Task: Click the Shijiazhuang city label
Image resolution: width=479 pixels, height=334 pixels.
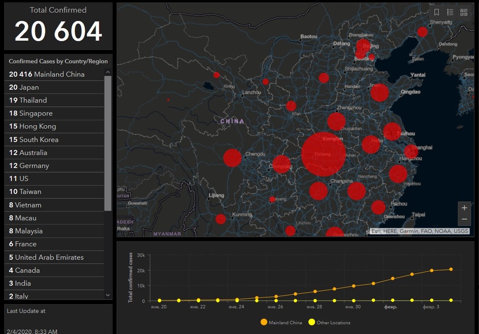Action: pos(359,69)
